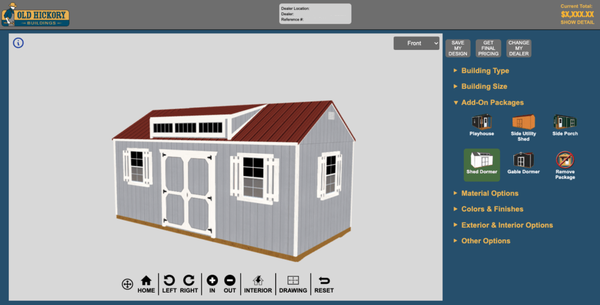Click the Show Detail link
Image resolution: width=600 pixels, height=305 pixels.
point(577,22)
